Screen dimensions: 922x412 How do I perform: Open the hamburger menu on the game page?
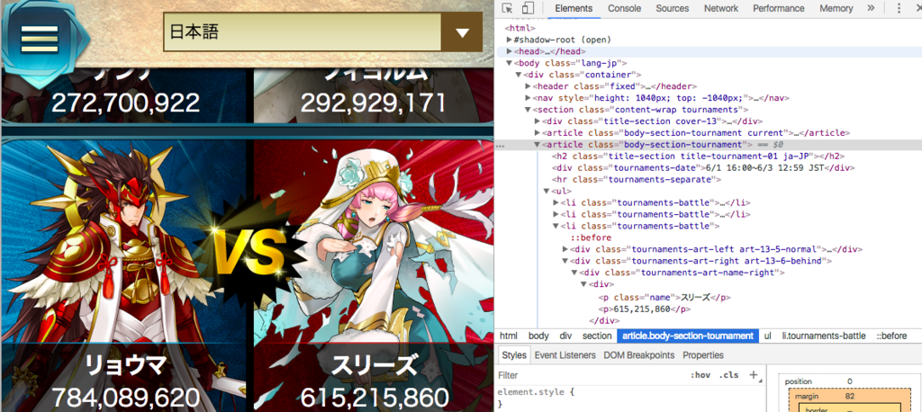tap(40, 38)
